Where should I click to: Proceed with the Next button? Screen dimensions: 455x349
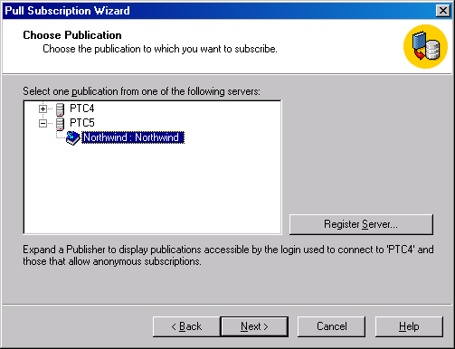254,326
